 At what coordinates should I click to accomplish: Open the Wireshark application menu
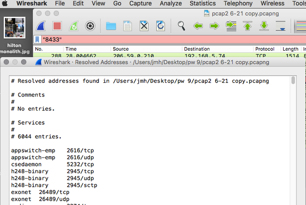(32, 3)
